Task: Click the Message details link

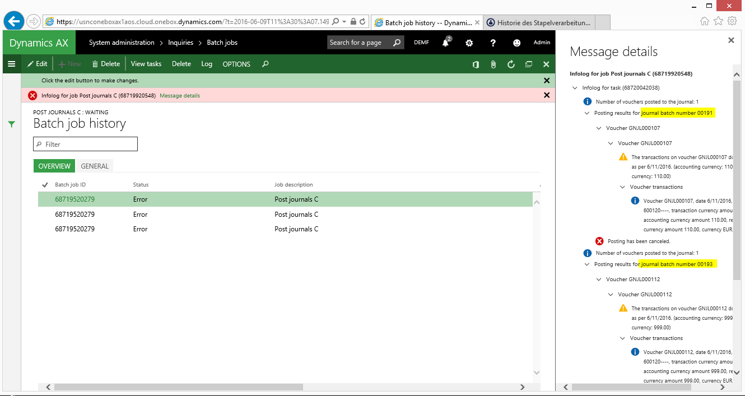Action: tap(180, 96)
